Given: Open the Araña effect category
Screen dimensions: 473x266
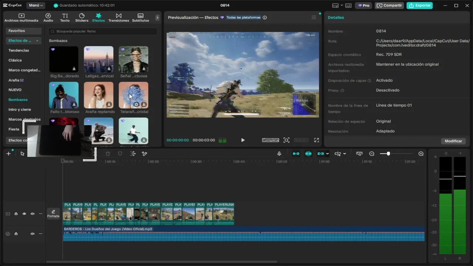Looking at the screenshot, I should point(16,80).
